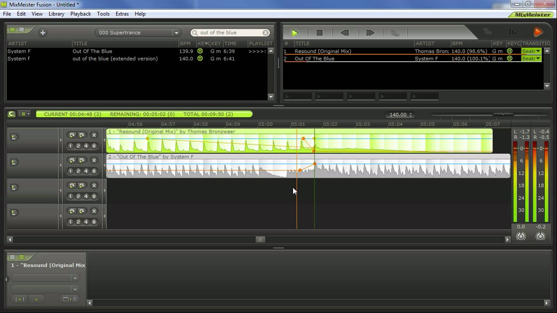Click second loop arrow icon on fourth lane

(81, 211)
